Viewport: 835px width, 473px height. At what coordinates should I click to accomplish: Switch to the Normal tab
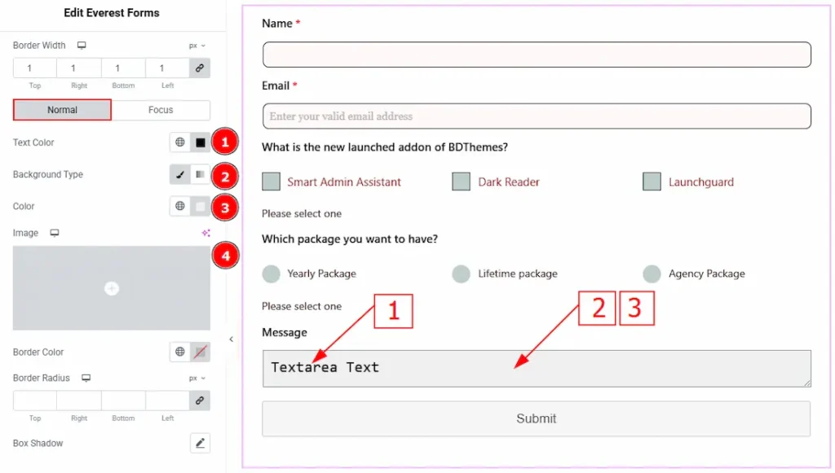(62, 110)
